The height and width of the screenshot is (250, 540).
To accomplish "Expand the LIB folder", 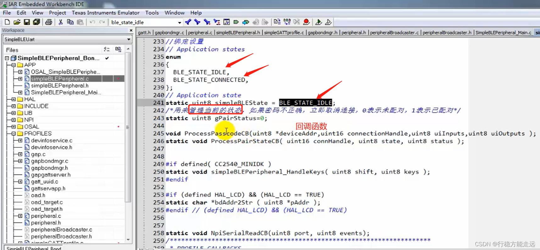I will (x=14, y=113).
